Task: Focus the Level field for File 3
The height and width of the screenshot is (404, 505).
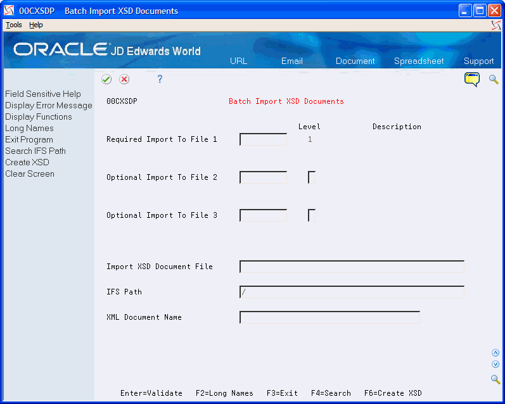Action: (x=312, y=215)
